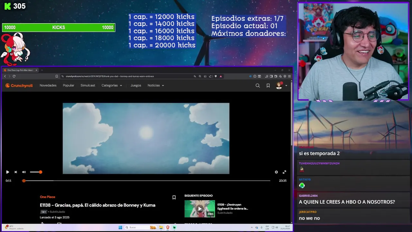Click the picture-in-picture icon in address bar
The width and height of the screenshot is (412, 232).
205,76
